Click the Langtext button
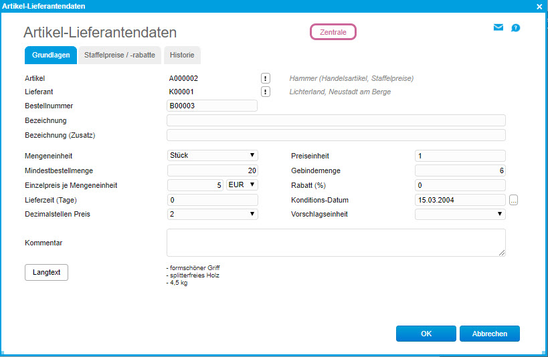This screenshot has width=548, height=357. click(47, 273)
